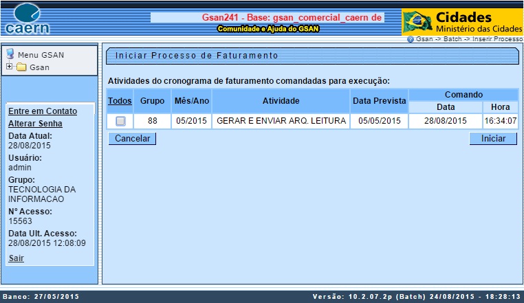
Task: Click the Menu GSAN root label
Action: click(x=41, y=55)
